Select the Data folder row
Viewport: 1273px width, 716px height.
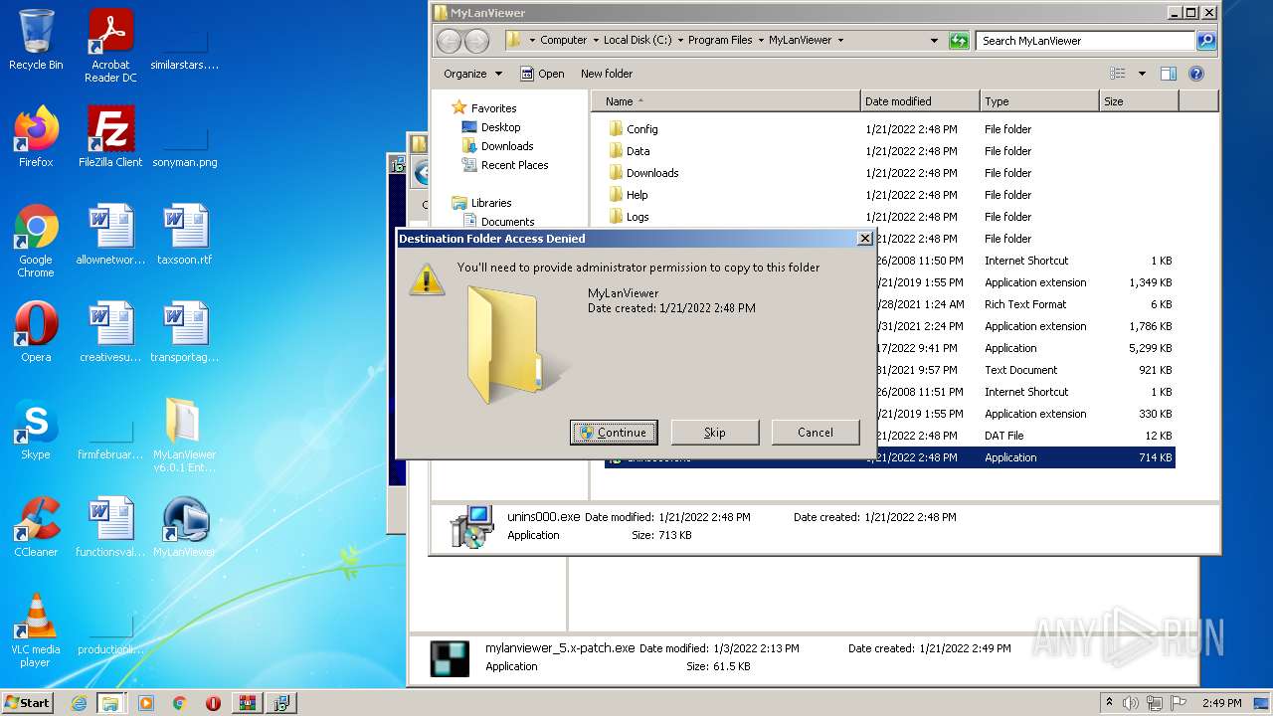pyautogui.click(x=890, y=151)
